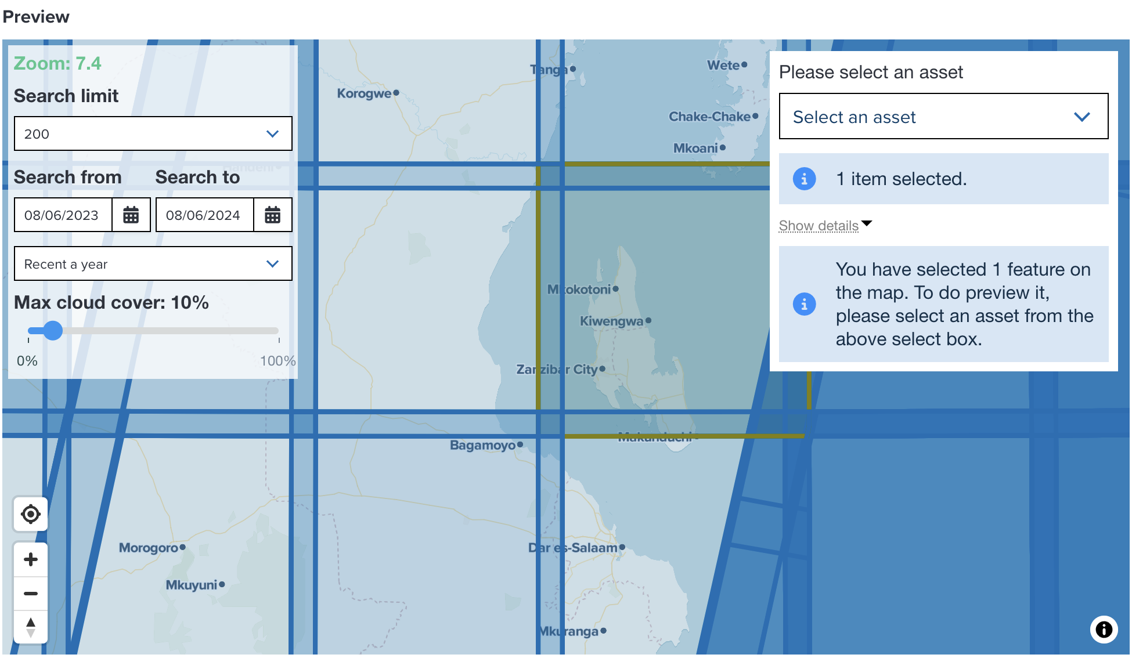Viewport: 1132px width, 658px height.
Task: Click the Show details link
Action: [818, 226]
